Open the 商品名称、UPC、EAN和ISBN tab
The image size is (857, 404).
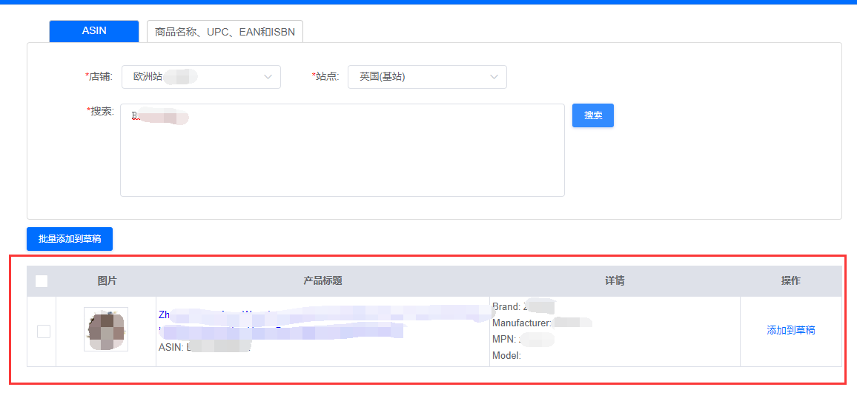(x=225, y=32)
